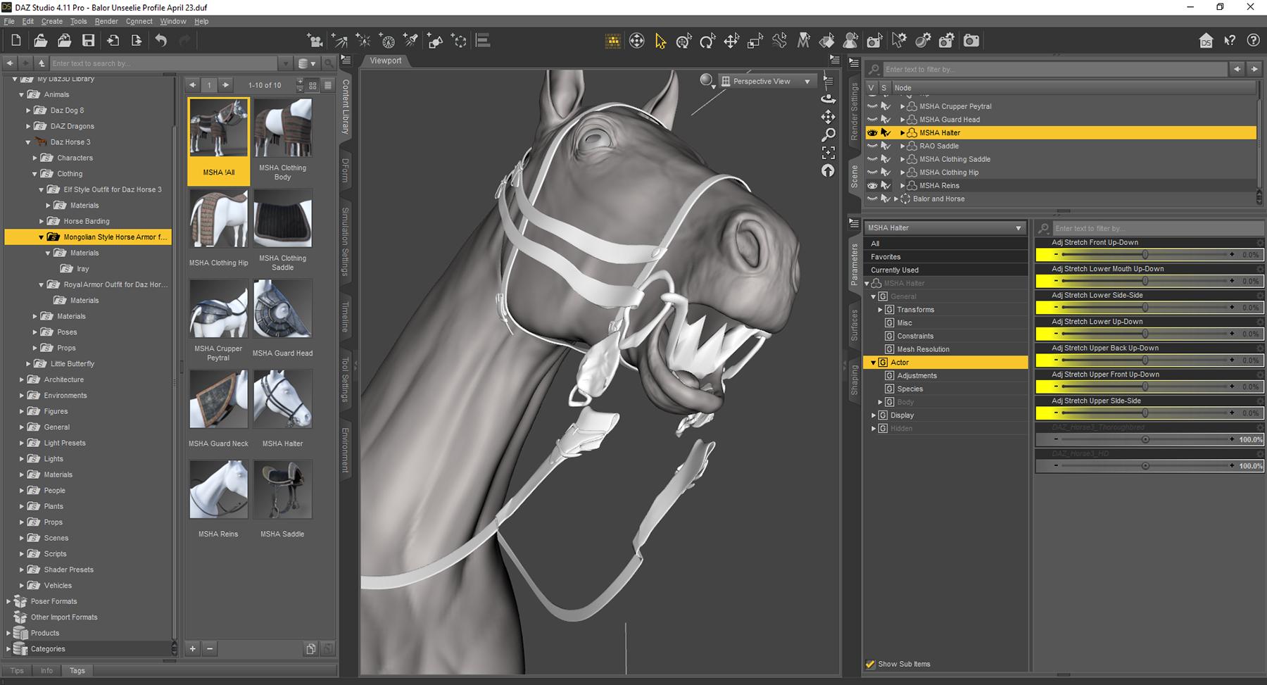Collapse the Daz Horse 3 folder

click(x=28, y=142)
